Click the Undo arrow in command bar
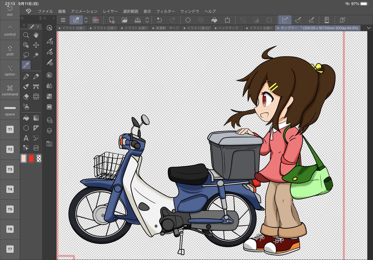The height and width of the screenshot is (260, 373). [x=159, y=20]
